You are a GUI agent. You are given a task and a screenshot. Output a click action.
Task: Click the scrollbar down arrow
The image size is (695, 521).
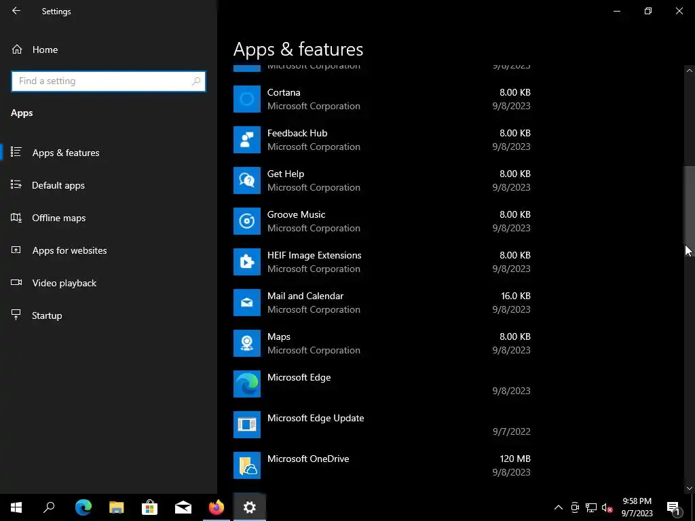[x=690, y=488]
